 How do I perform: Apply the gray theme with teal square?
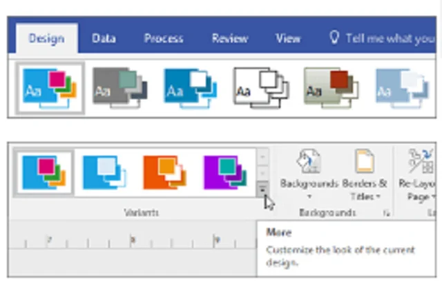[119, 88]
